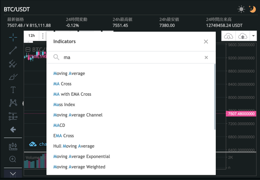Select the pitchfork drawing tool
260x180 pixels.
(13, 63)
